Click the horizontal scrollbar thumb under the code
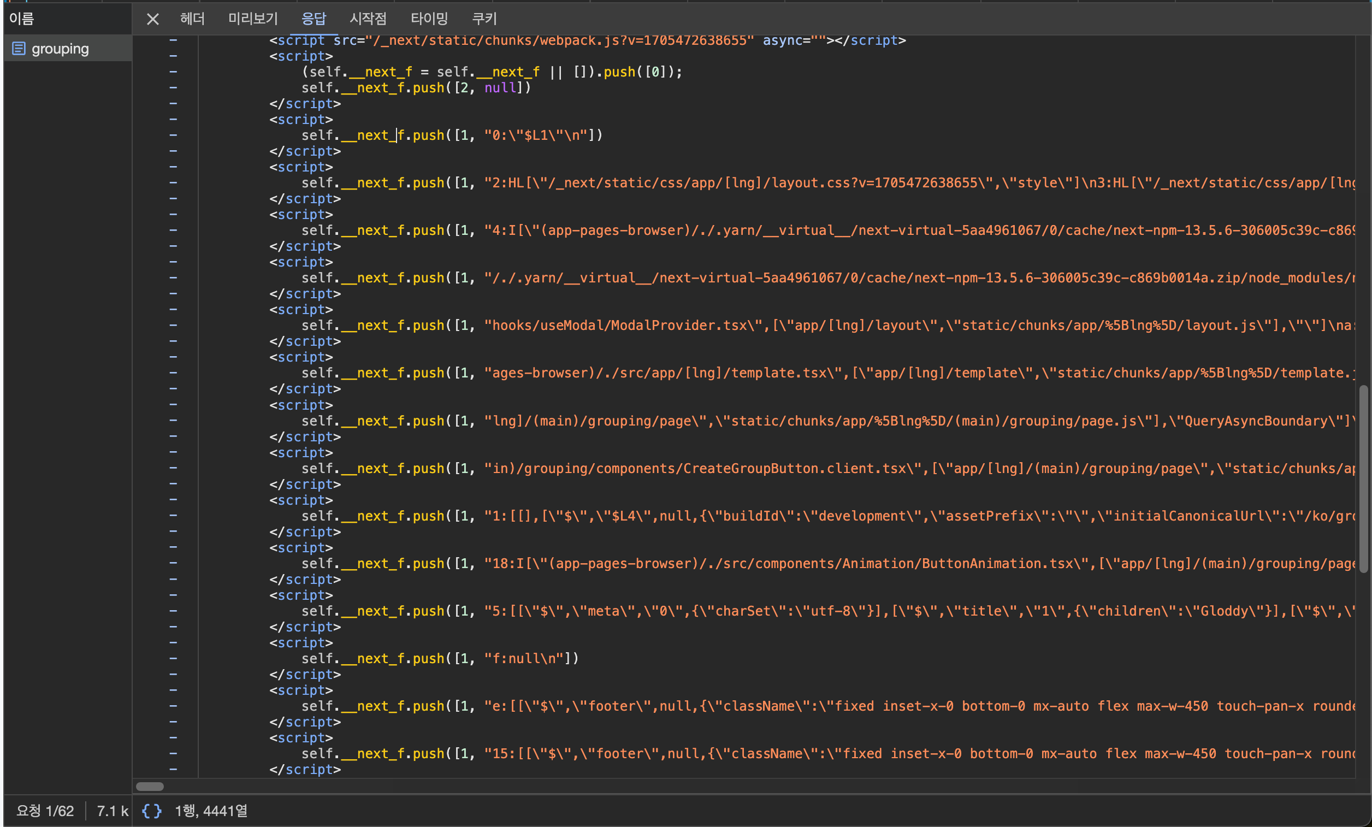This screenshot has height=827, width=1372. point(150,787)
